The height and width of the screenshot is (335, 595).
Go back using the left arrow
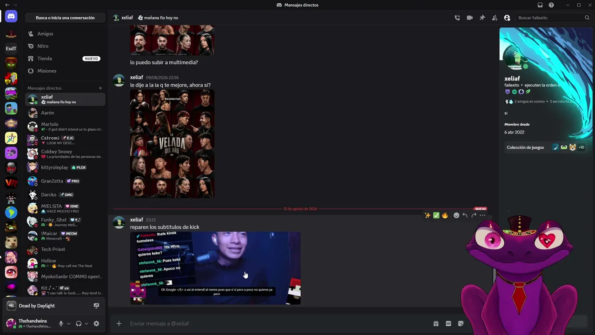click(7, 5)
